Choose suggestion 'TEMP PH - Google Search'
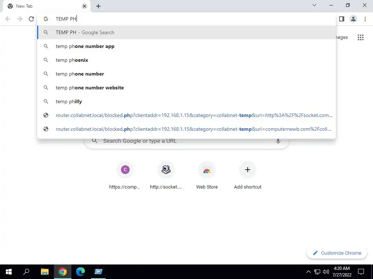This screenshot has height=279, width=373. pos(186,32)
